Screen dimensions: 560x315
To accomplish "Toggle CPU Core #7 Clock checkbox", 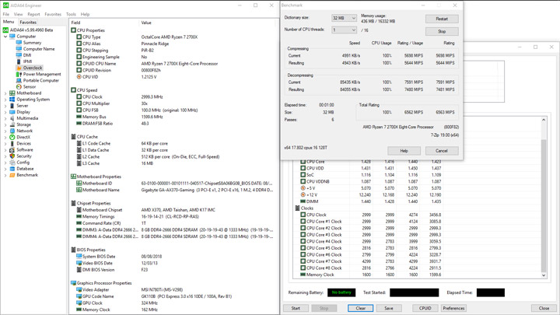I will 303,261.
